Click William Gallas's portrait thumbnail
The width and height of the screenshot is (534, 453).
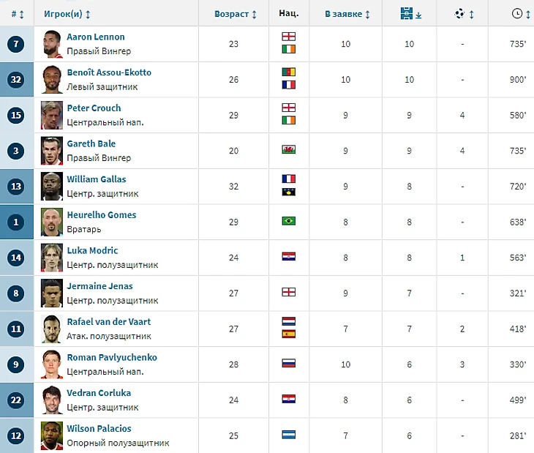(x=52, y=186)
